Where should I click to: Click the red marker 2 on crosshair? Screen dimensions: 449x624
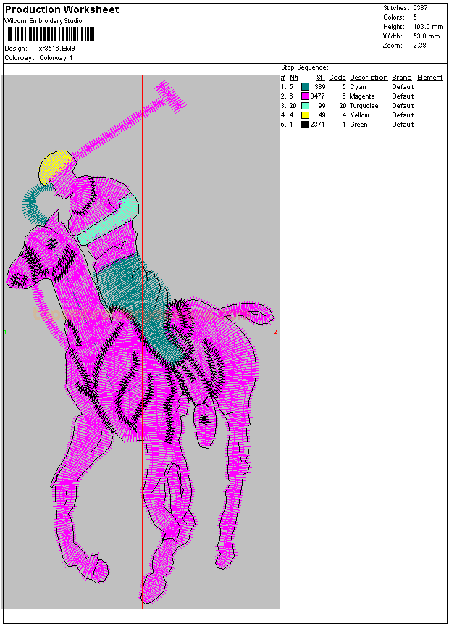coord(275,332)
